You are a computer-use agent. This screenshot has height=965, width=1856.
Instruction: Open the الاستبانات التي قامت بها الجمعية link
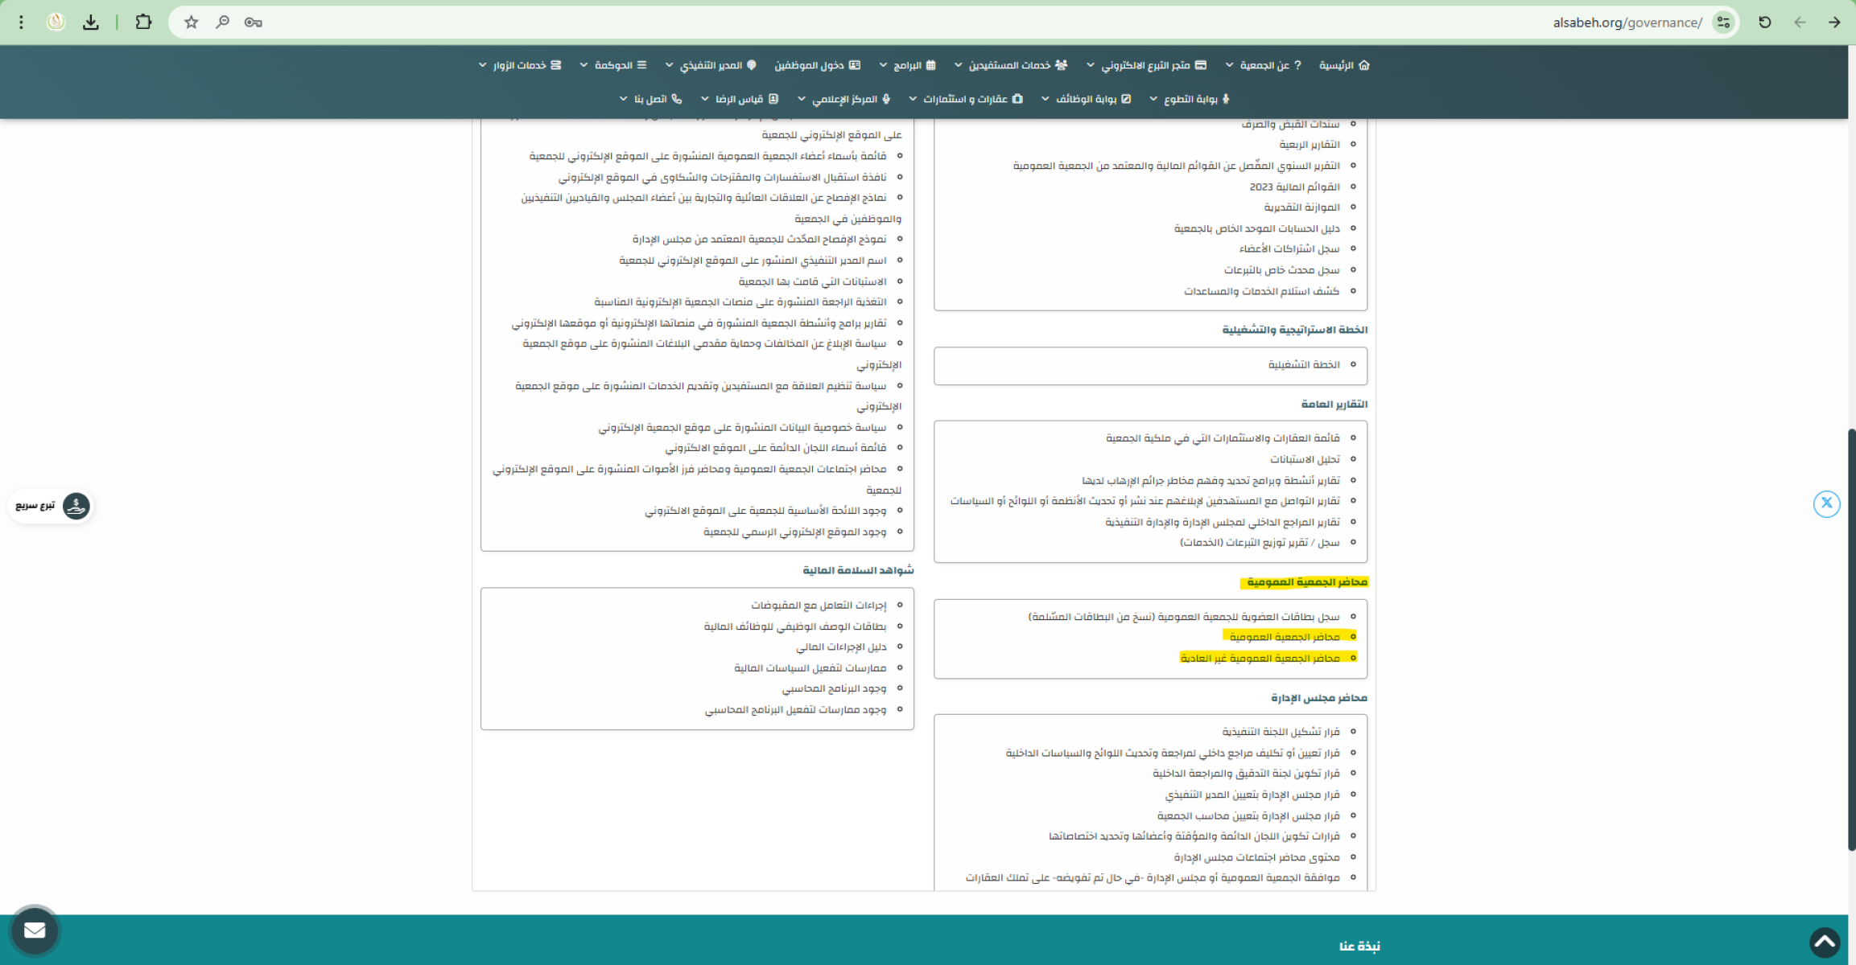[812, 281]
